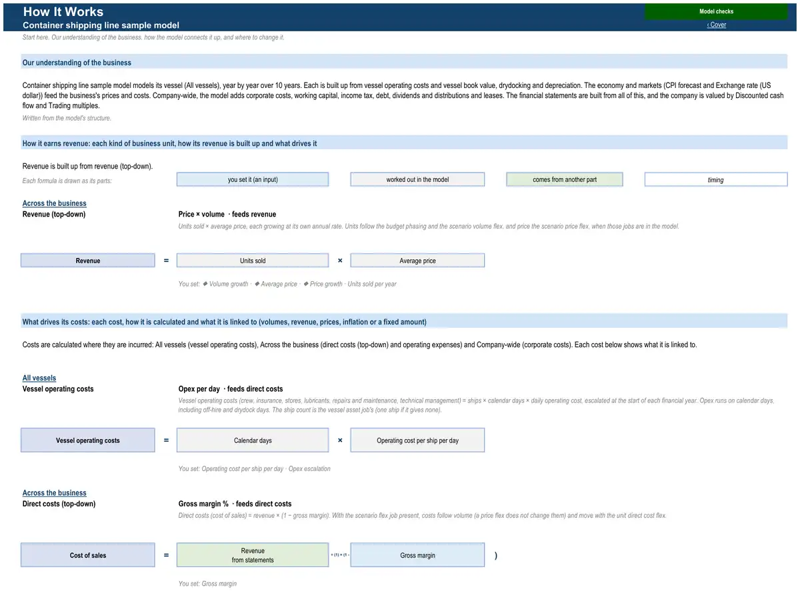The image size is (800, 591).
Task: Follow the All vessels link
Action: coord(39,378)
